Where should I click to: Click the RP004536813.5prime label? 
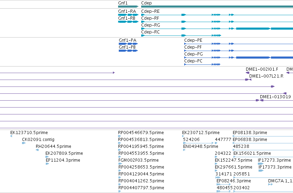tap(141, 140)
